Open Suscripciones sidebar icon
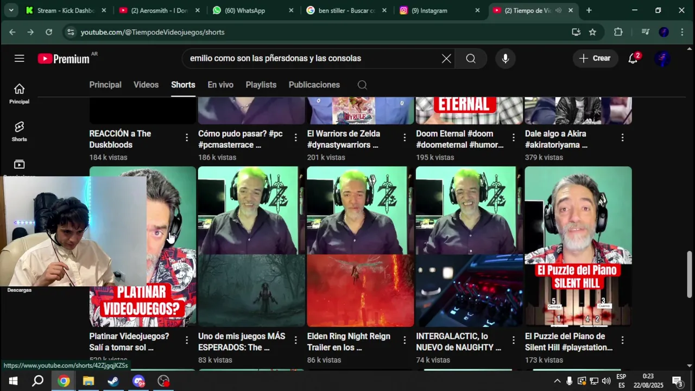 pos(19,166)
